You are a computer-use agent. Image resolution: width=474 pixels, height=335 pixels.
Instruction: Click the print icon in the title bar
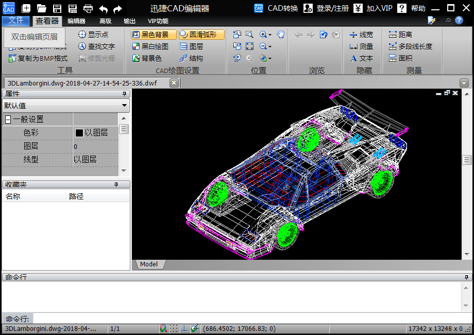click(88, 8)
